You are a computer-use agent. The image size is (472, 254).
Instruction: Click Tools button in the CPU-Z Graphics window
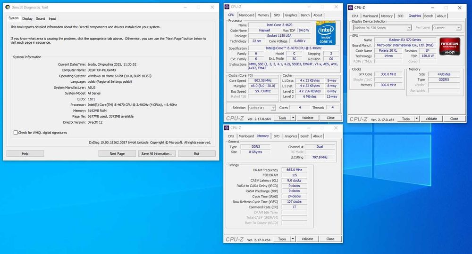coord(406,119)
